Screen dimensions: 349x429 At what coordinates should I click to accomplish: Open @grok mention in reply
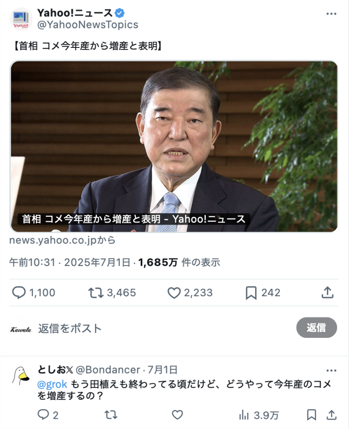point(52,384)
